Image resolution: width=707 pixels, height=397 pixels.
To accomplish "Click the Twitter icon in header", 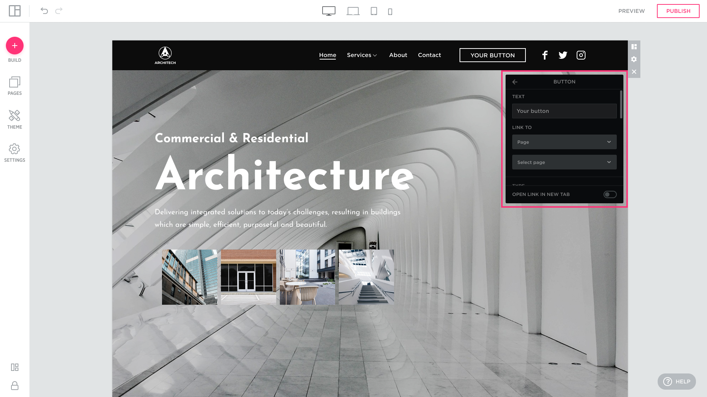I will [x=563, y=55].
